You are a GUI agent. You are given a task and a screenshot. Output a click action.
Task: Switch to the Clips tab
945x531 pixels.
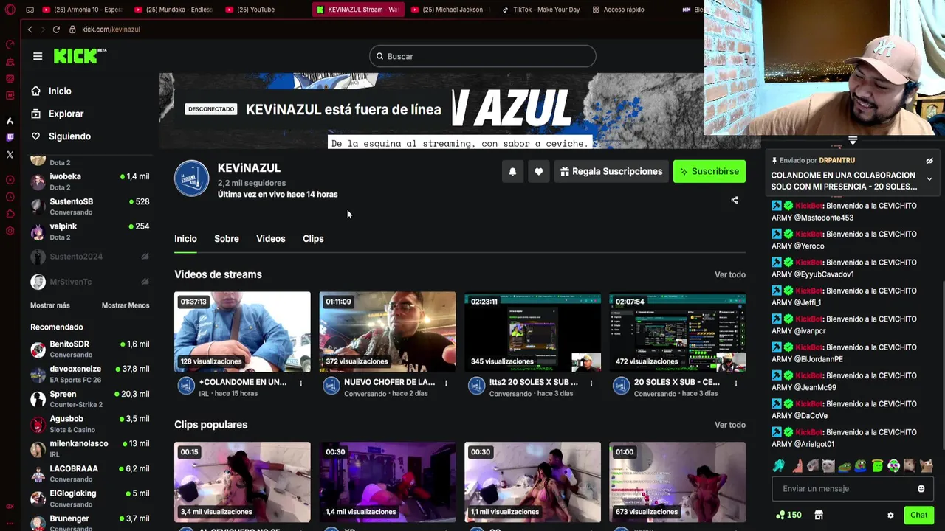[313, 239]
